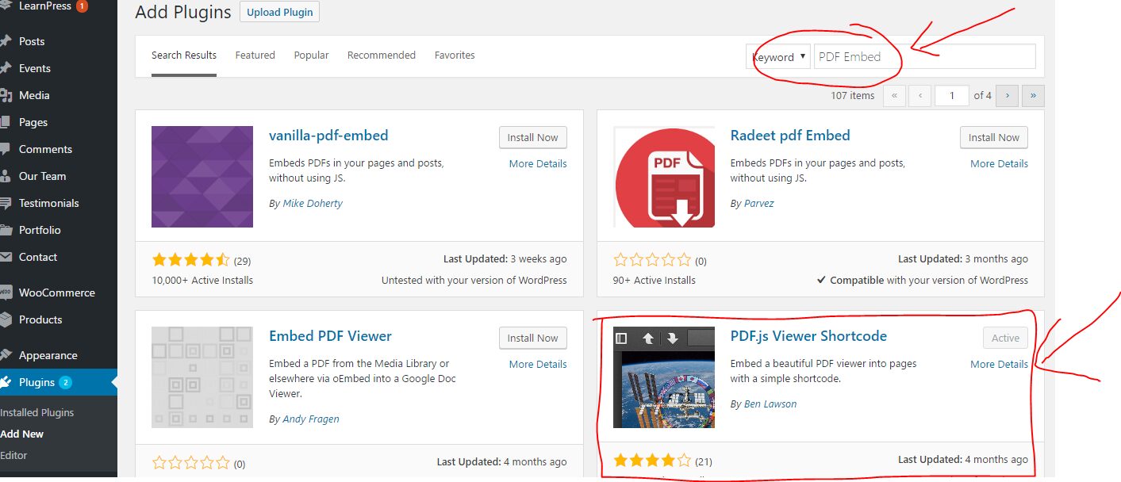Open the vanilla-pdf-embed purple thumbnail

[202, 177]
